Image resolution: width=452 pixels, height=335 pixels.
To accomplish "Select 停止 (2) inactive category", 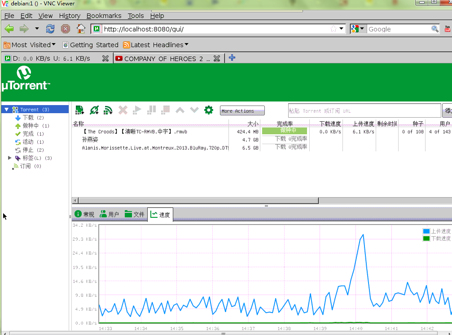I will click(x=29, y=150).
